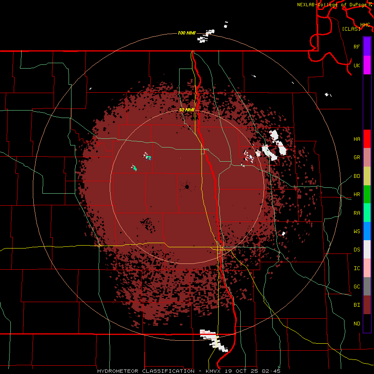Click the BI brown legend swatch

[x=367, y=305]
